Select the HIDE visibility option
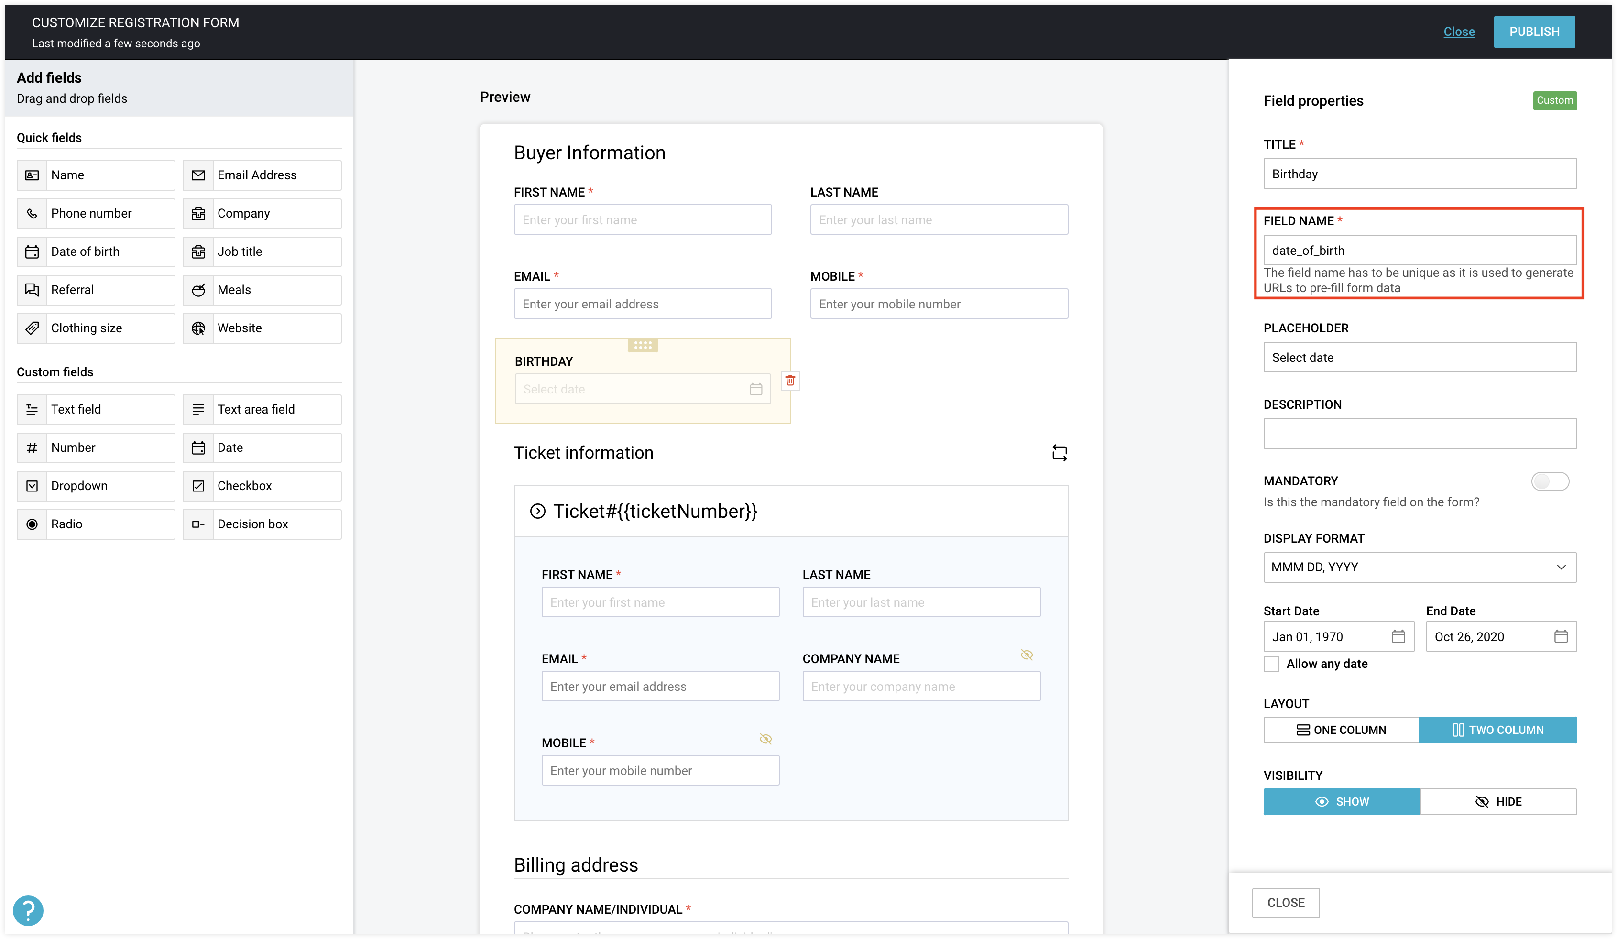The height and width of the screenshot is (939, 1617). click(x=1499, y=801)
